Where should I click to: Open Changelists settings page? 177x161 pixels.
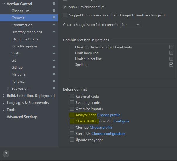pyautogui.click(x=21, y=11)
